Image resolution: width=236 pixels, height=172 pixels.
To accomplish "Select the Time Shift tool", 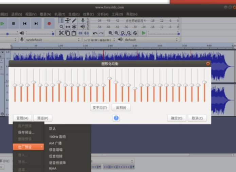I will (68, 27).
